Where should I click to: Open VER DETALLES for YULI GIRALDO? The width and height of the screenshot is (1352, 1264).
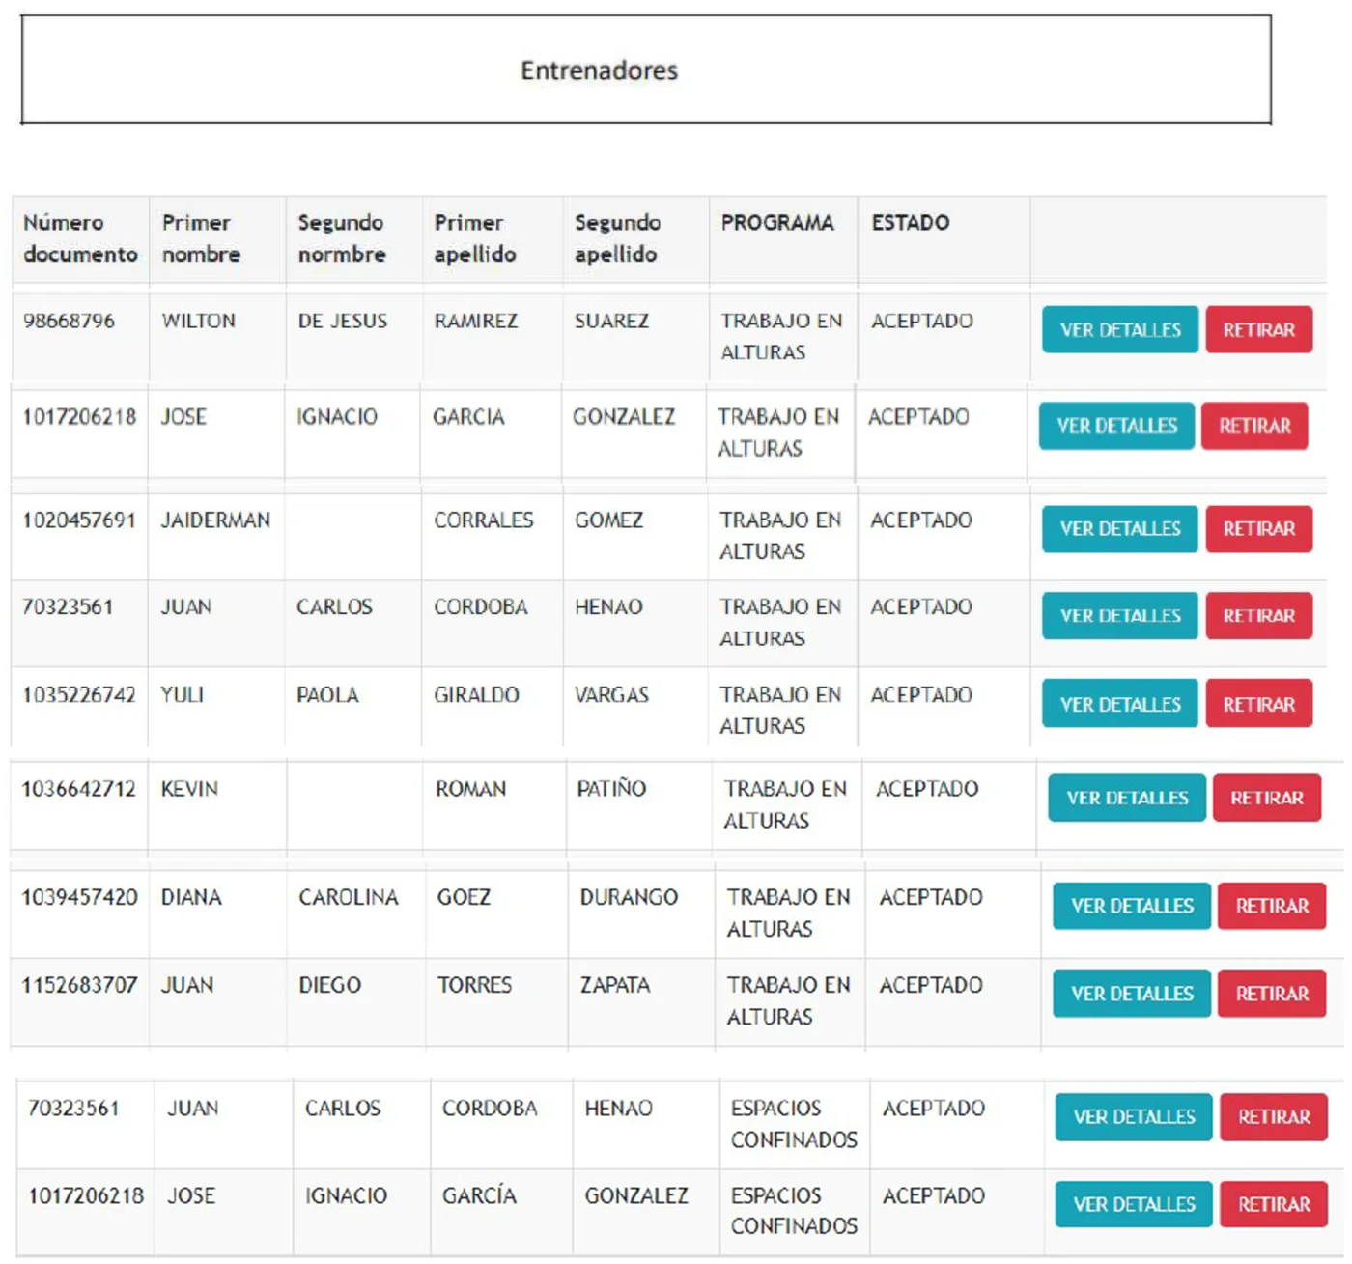click(1120, 704)
